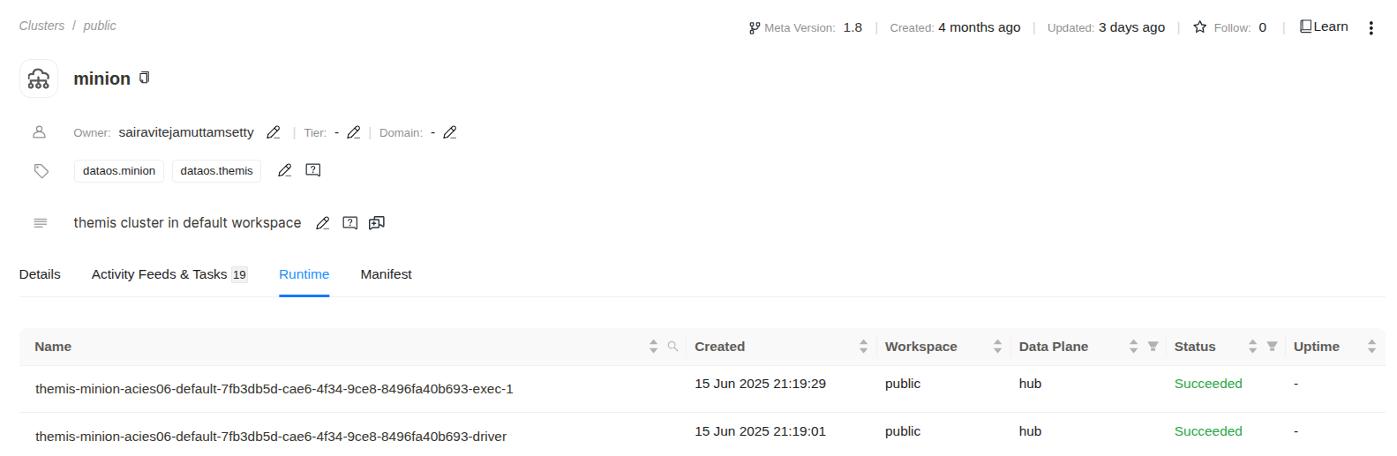Sort the table by Uptime
This screenshot has width=1397, height=456.
point(1371,347)
